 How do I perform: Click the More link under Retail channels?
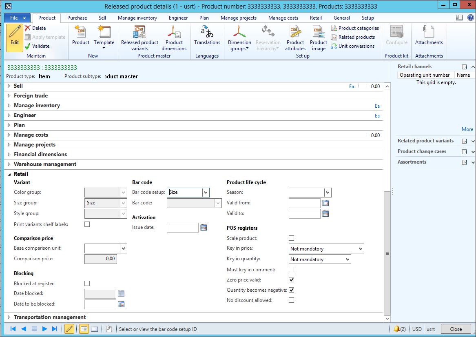(x=467, y=129)
